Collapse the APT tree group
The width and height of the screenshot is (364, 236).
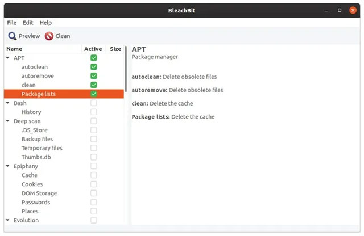point(7,58)
